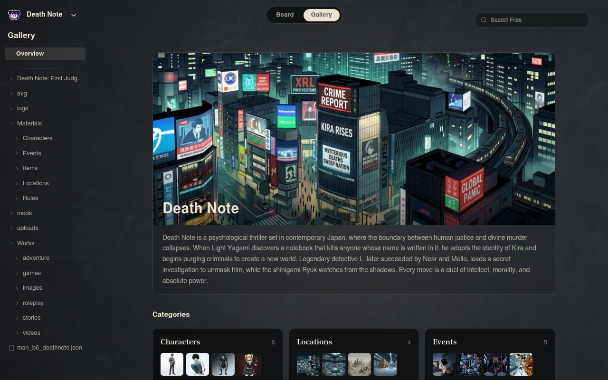Screen dimensions: 608x380
Task: Open the Characters category card title
Action: (x=180, y=342)
